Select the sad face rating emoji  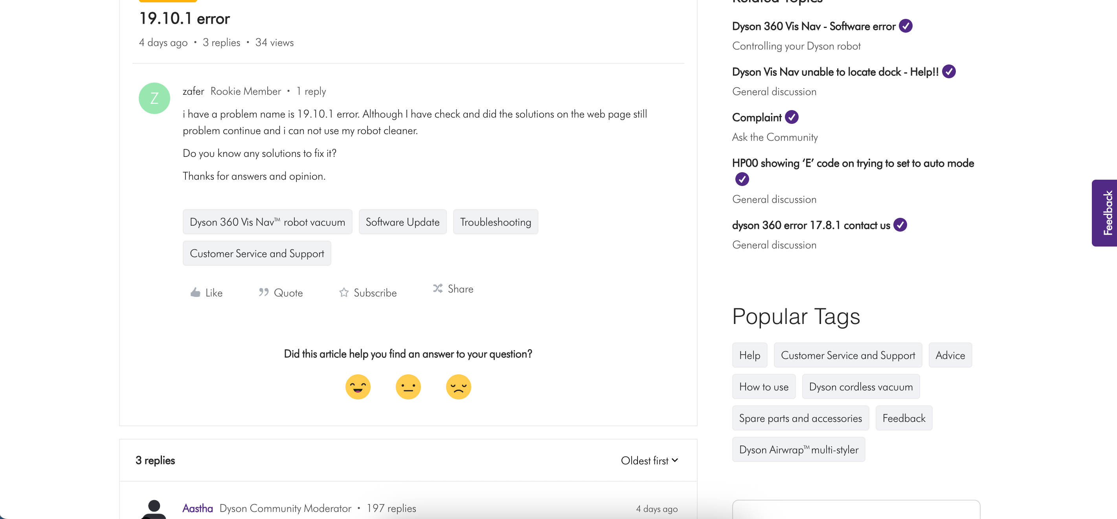(458, 386)
